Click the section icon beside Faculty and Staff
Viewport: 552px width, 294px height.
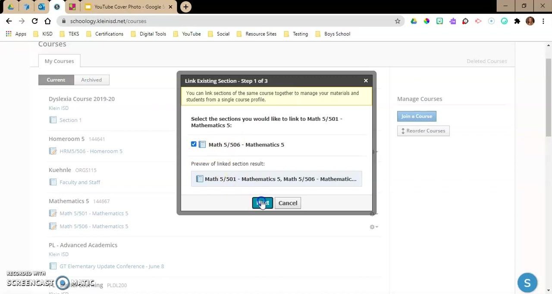pyautogui.click(x=53, y=182)
